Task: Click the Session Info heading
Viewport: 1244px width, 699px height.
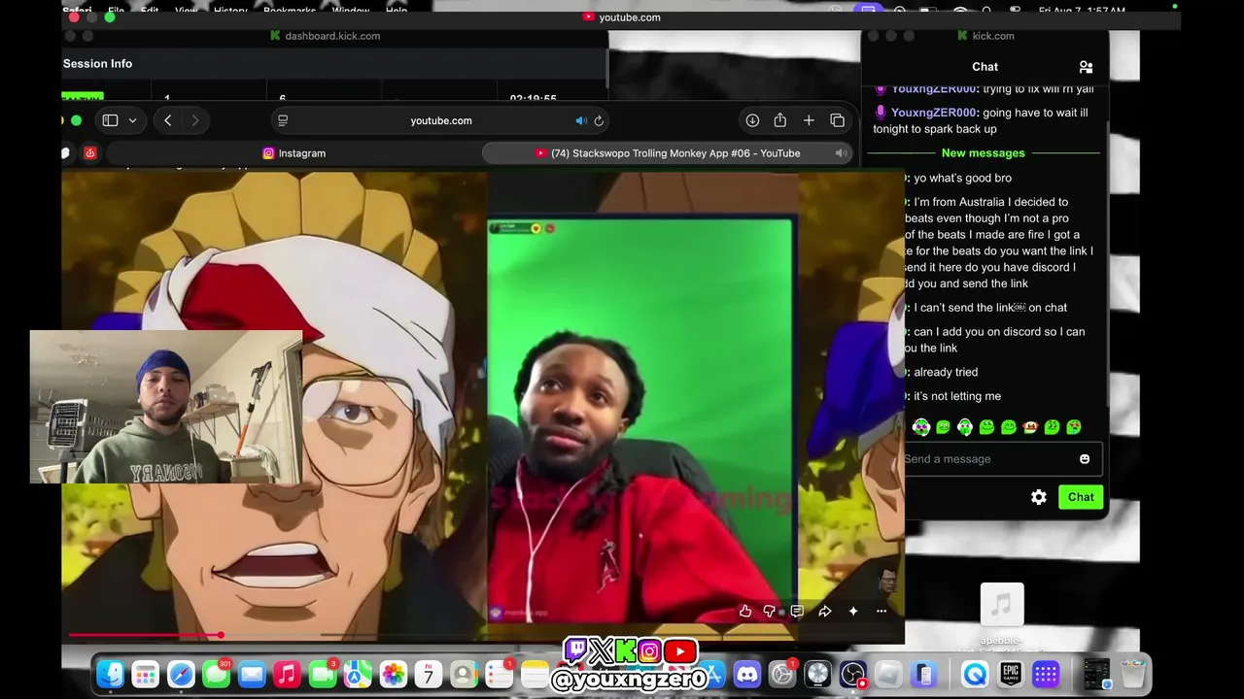Action: pyautogui.click(x=97, y=64)
